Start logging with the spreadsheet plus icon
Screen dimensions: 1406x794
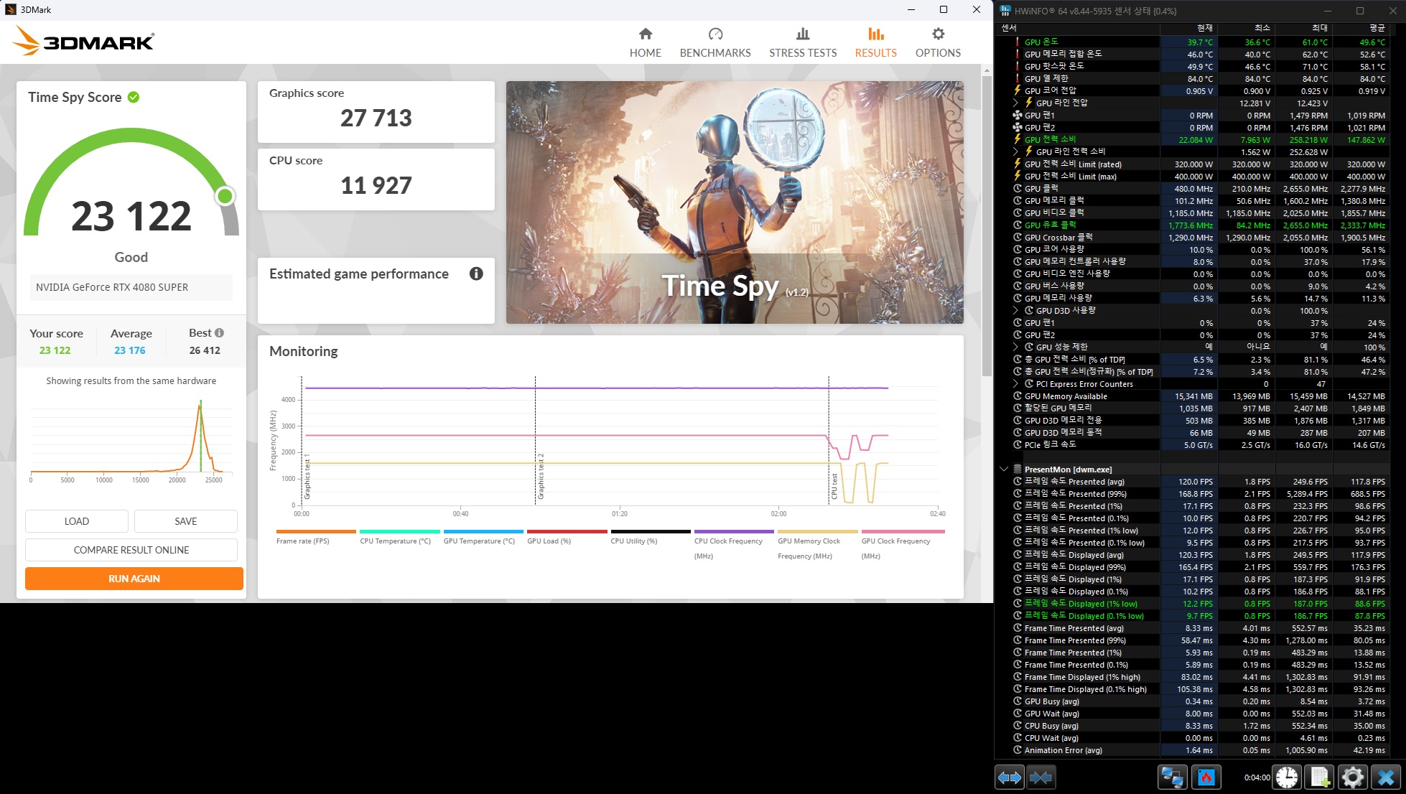[1320, 777]
